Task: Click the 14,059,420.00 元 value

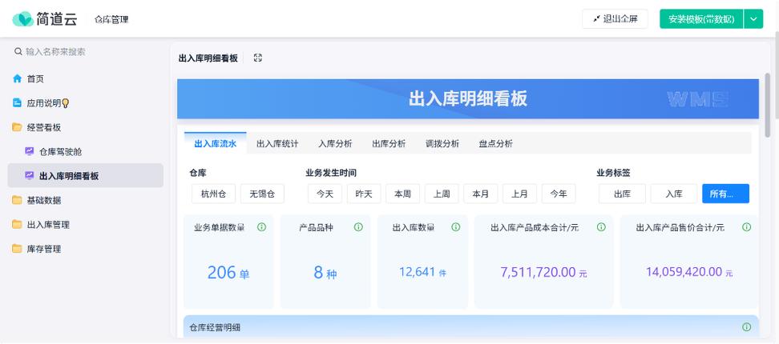Action: click(x=689, y=272)
